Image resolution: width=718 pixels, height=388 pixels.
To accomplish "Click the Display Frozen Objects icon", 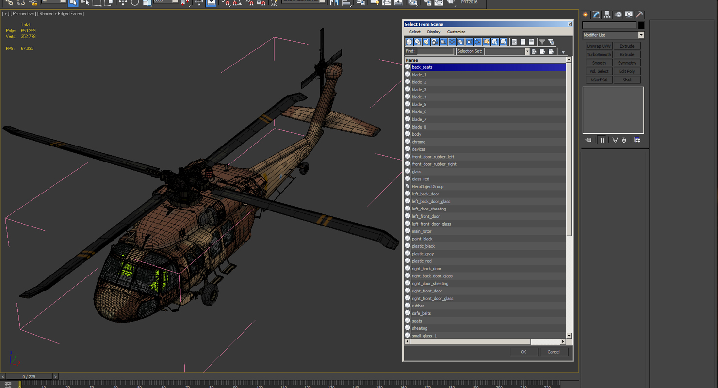I will [x=495, y=42].
